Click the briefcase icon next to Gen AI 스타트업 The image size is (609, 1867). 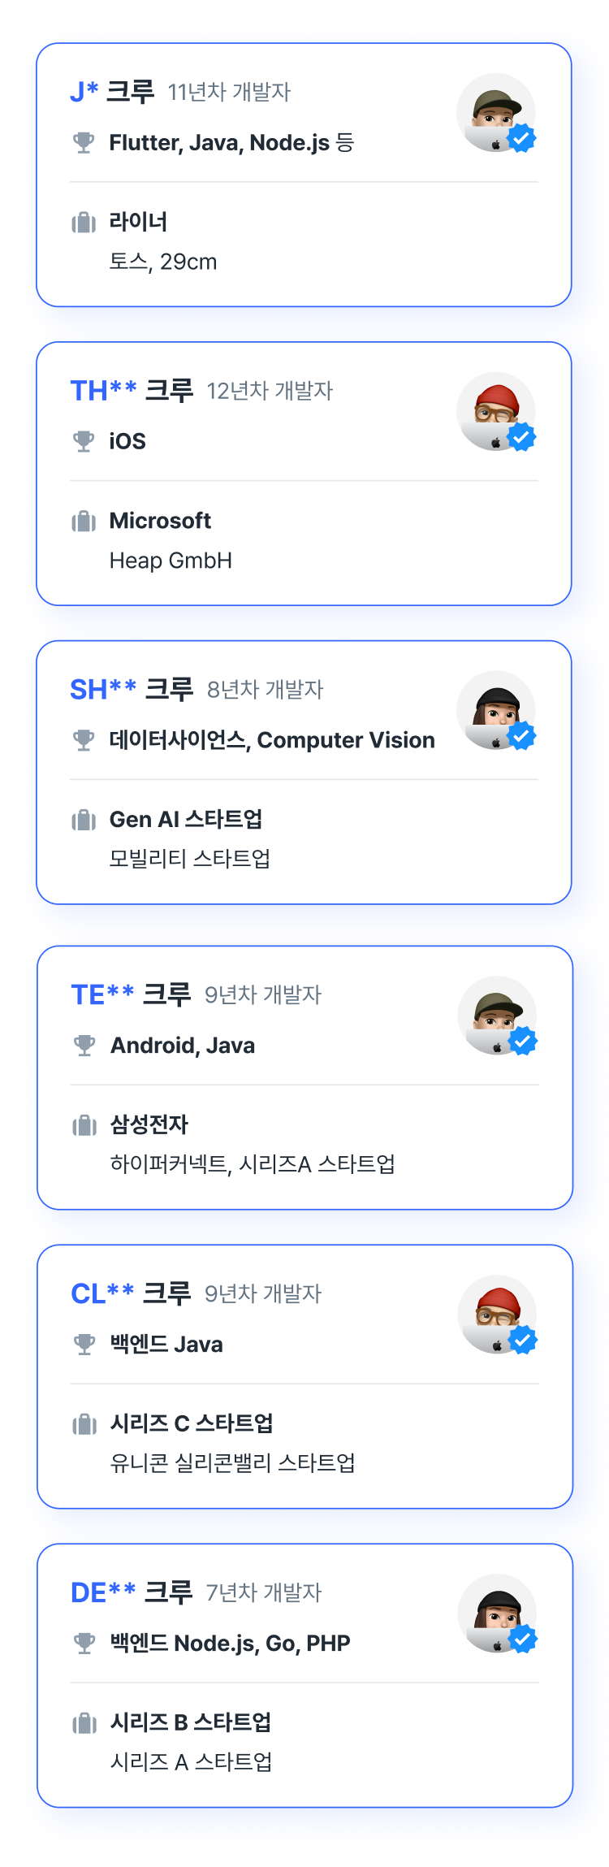point(84,820)
